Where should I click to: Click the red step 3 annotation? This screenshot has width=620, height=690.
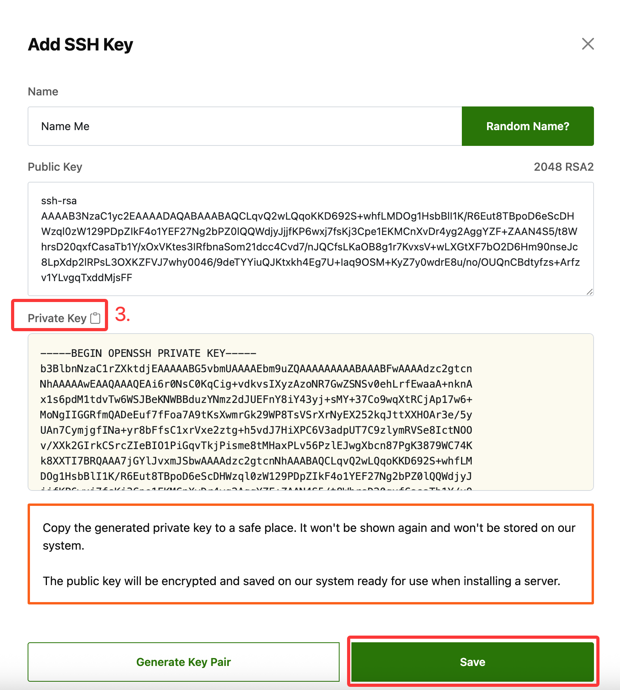[122, 315]
